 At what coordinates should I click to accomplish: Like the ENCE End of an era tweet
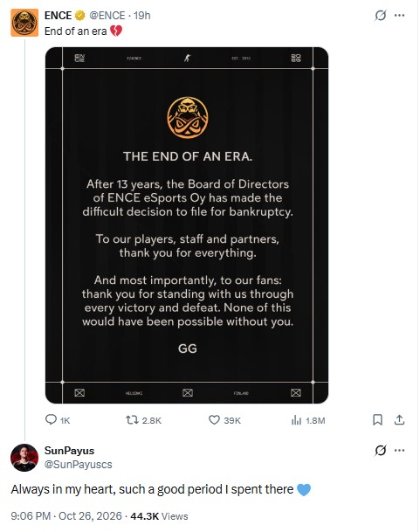click(x=214, y=420)
